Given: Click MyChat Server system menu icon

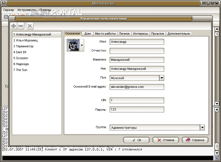Looking at the screenshot, I should [x=4, y=3].
